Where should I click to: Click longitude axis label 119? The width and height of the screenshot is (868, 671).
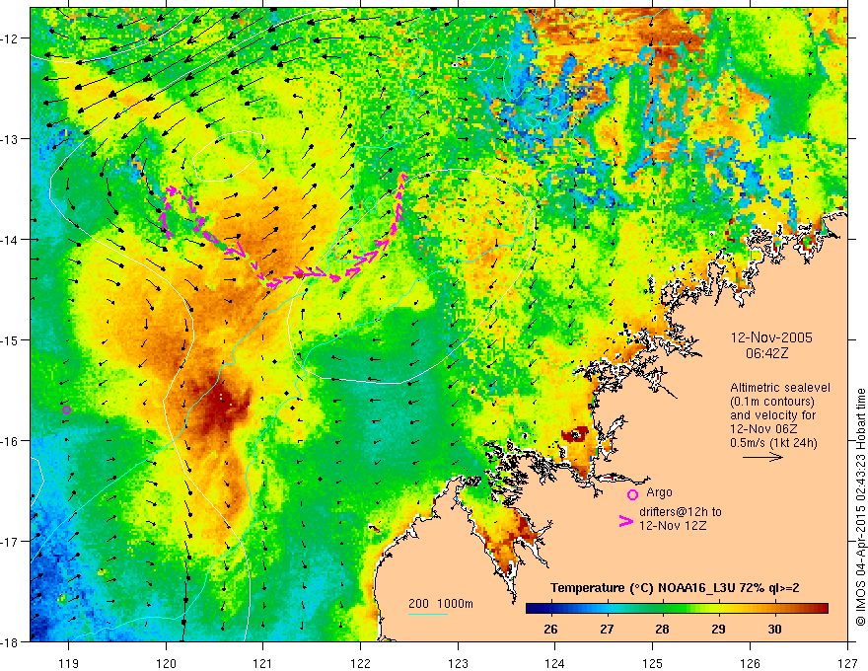click(x=68, y=663)
